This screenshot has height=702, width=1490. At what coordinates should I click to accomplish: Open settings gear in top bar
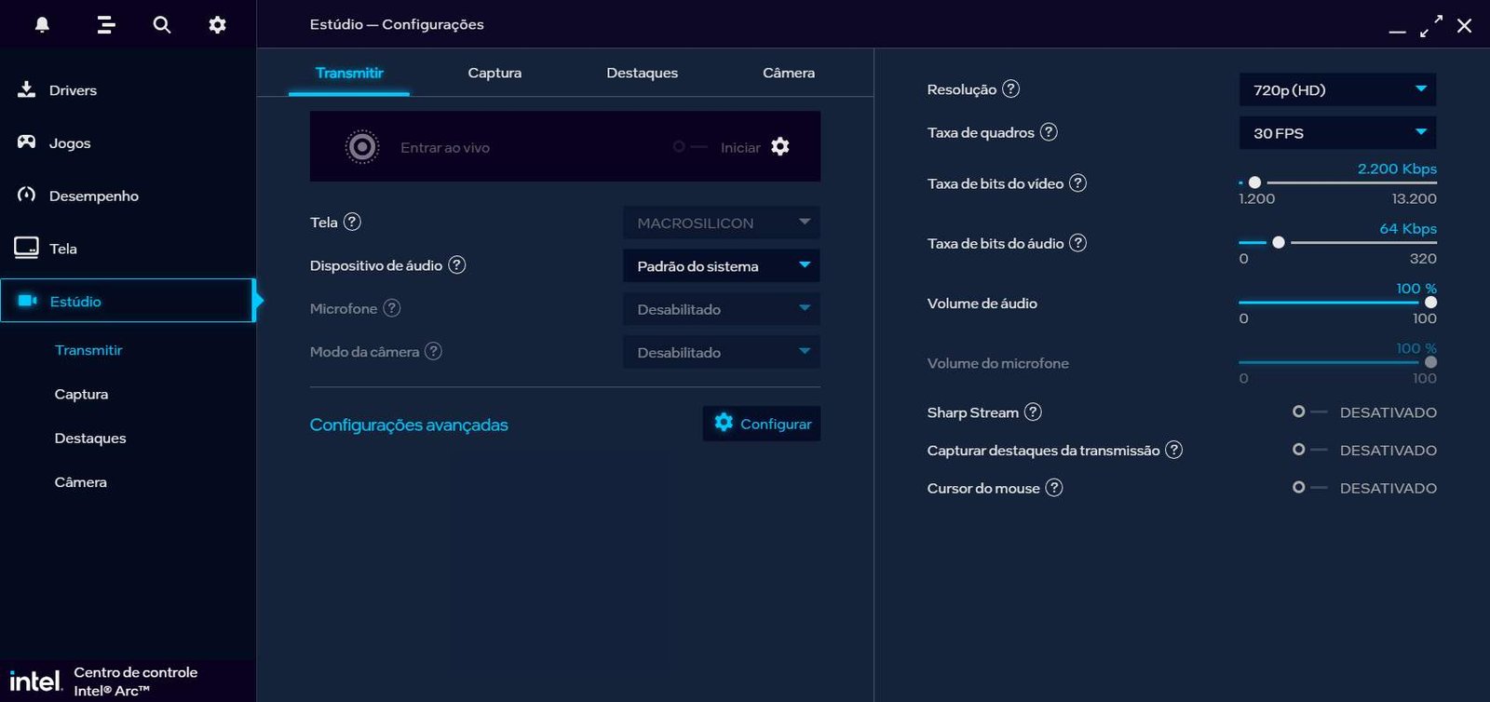pos(217,25)
